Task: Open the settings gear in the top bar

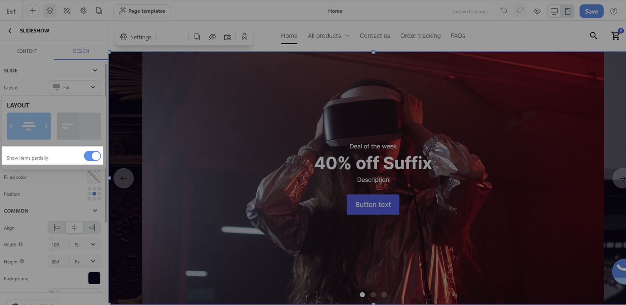Action: 84,11
